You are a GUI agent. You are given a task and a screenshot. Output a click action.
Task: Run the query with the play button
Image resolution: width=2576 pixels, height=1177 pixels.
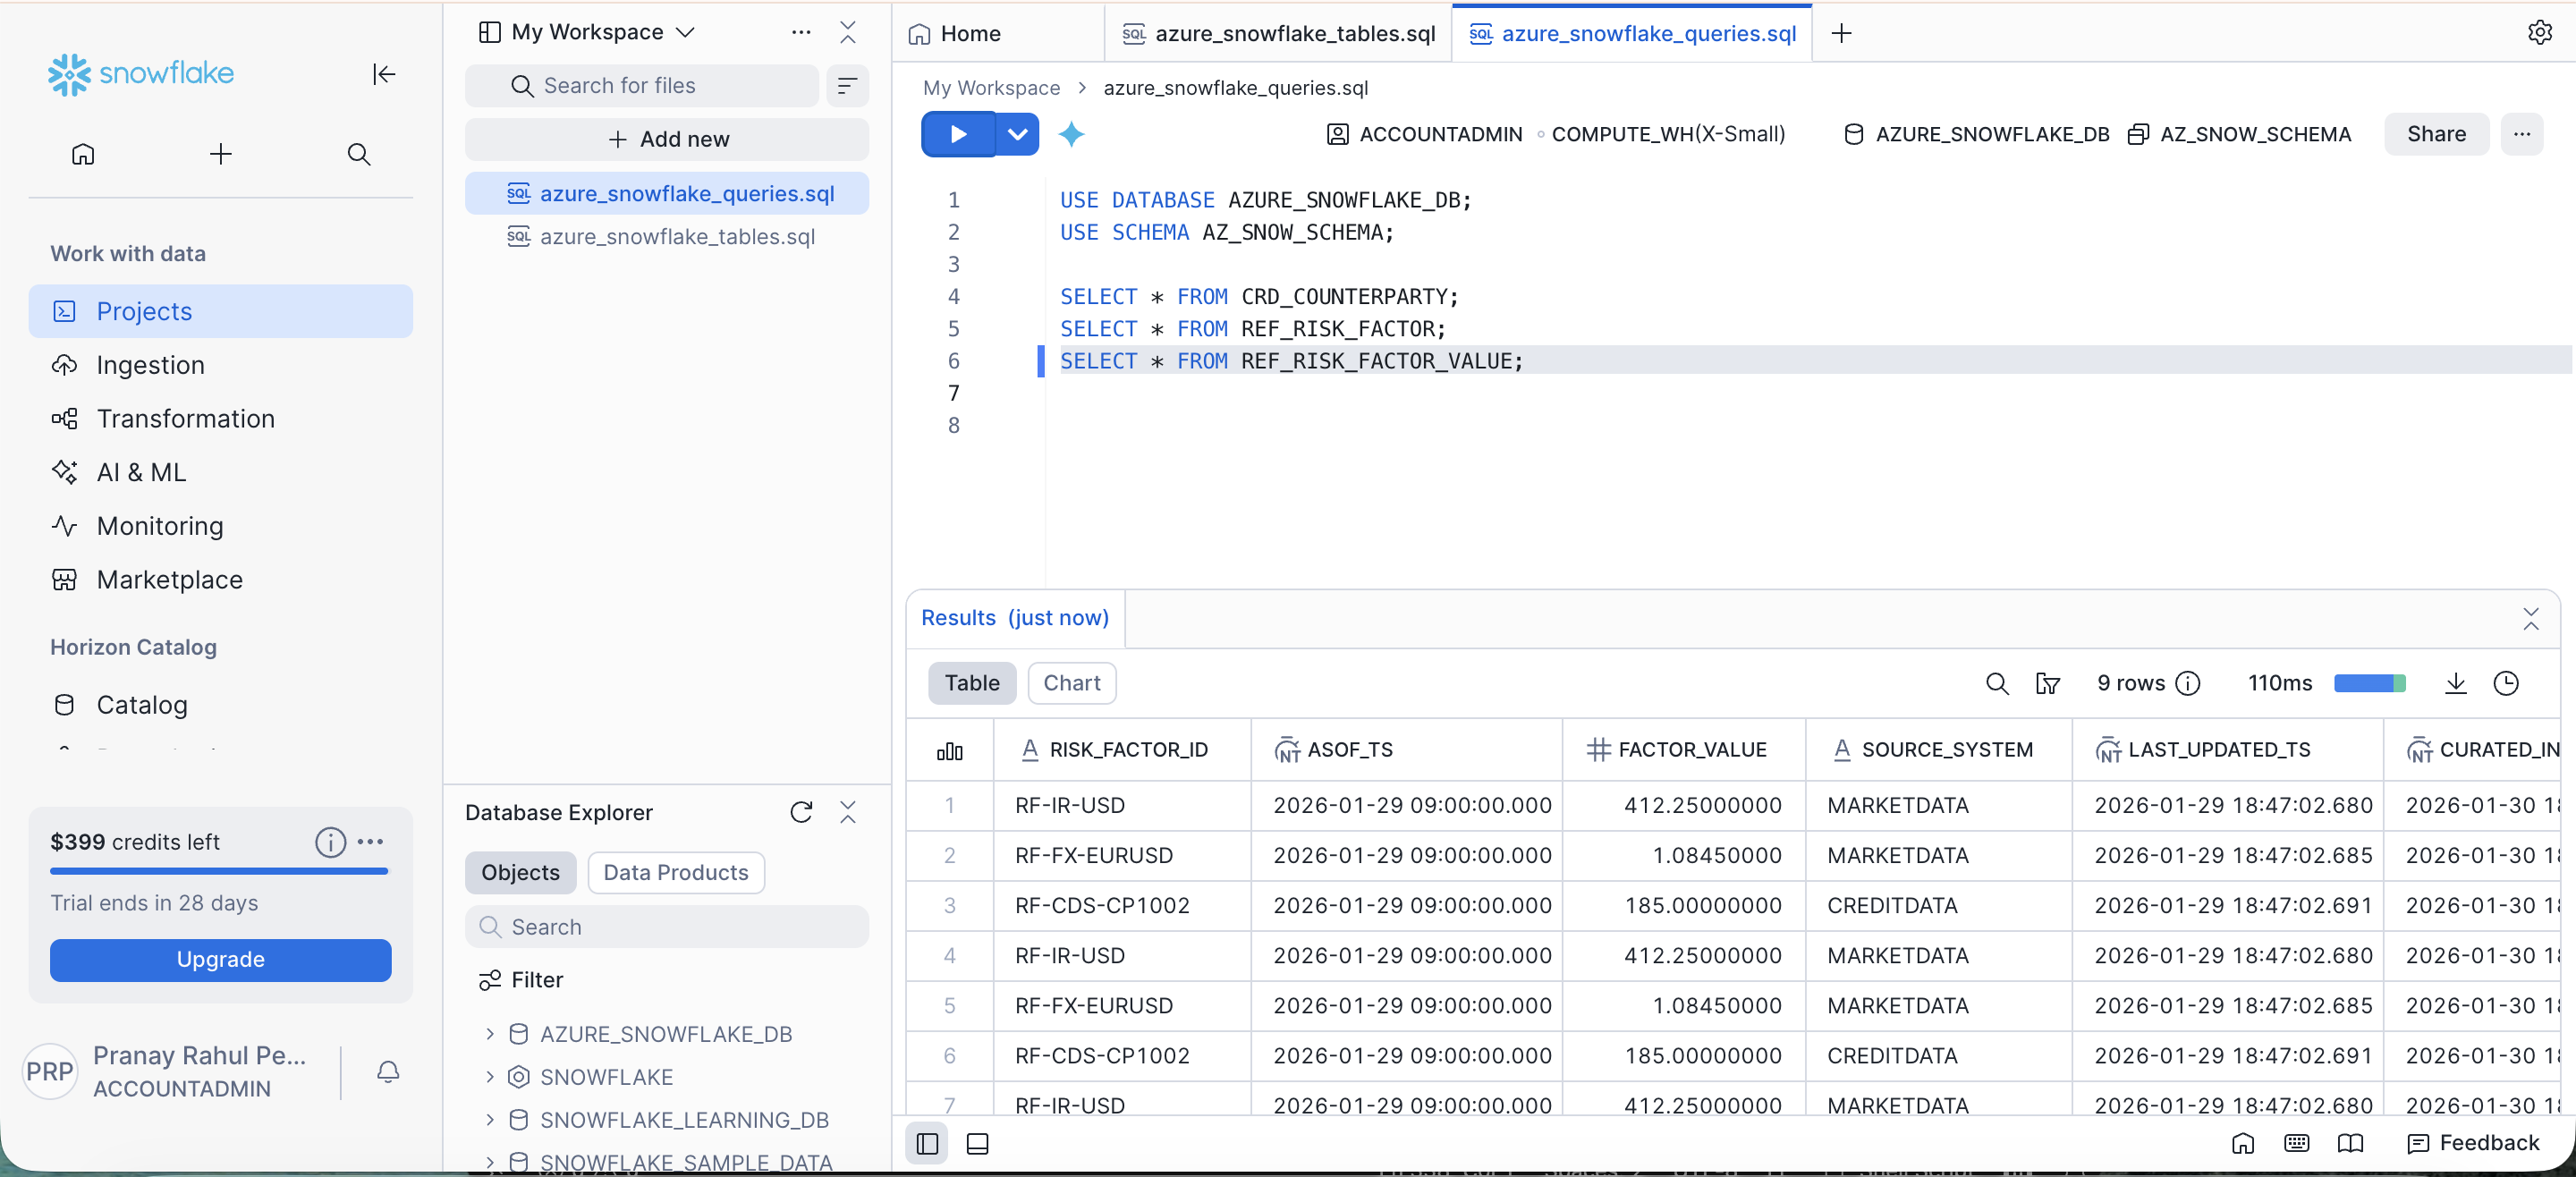pyautogui.click(x=956, y=133)
